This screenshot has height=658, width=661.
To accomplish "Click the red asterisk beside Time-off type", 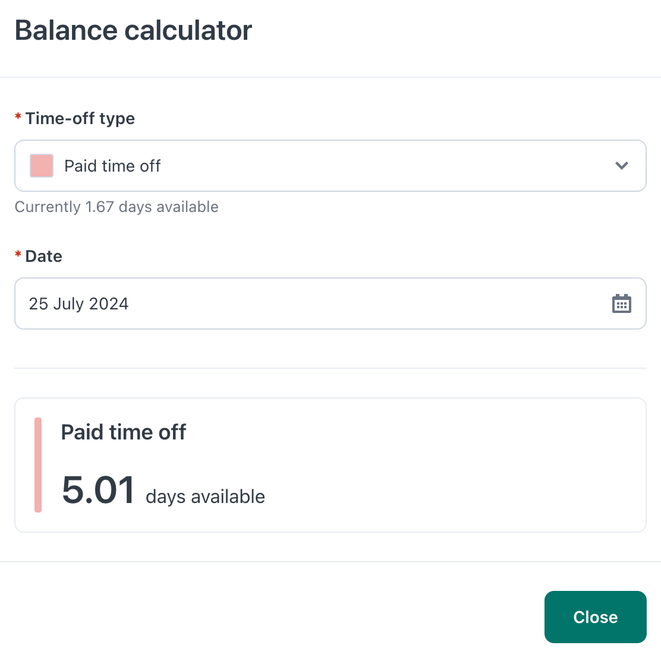I will click(18, 116).
